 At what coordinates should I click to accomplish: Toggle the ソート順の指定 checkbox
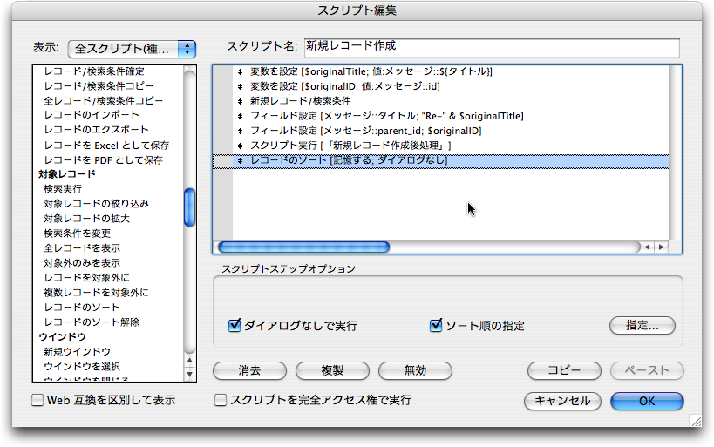pyautogui.click(x=437, y=326)
